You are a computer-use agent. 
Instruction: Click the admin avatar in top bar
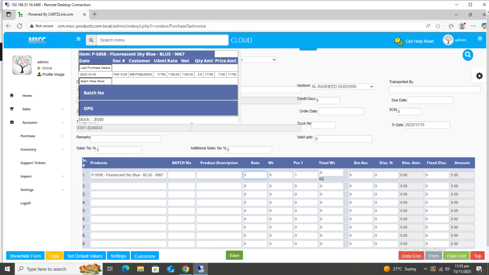pyautogui.click(x=448, y=40)
